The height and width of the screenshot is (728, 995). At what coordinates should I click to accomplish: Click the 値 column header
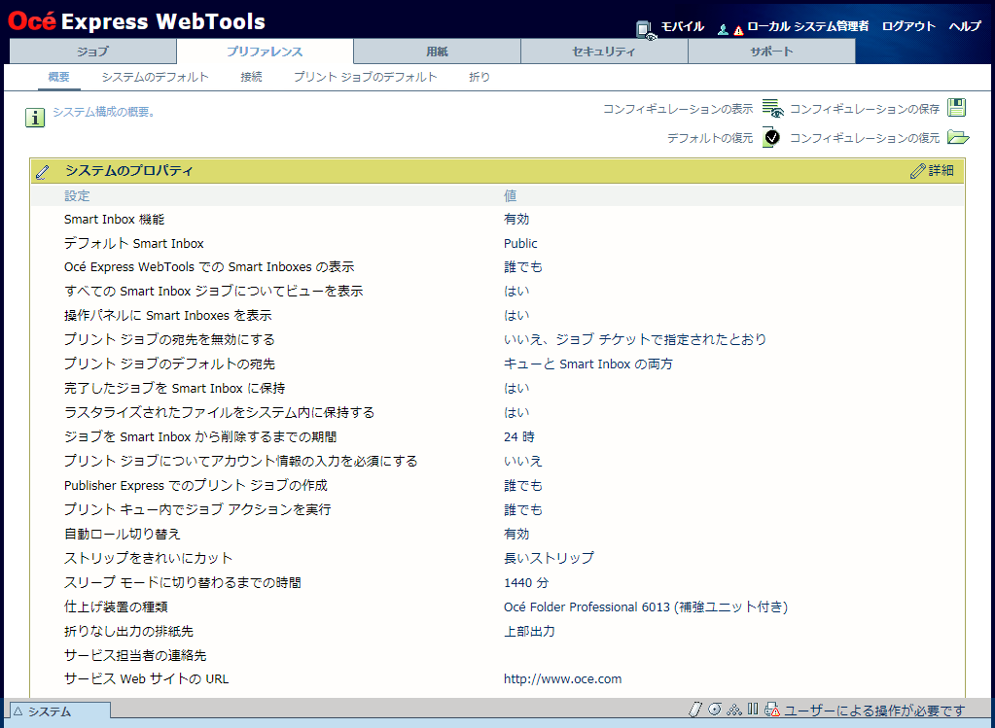pos(511,196)
